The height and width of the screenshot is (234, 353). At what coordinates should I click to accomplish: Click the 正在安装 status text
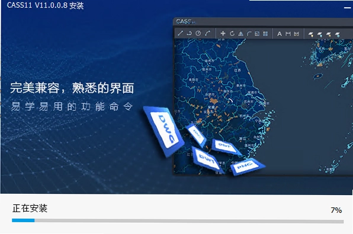(30, 209)
